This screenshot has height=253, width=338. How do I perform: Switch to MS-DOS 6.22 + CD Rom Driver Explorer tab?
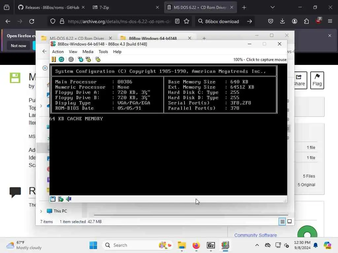pyautogui.click(x=77, y=38)
